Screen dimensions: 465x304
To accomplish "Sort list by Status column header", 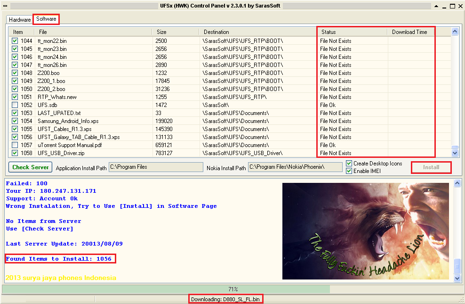I will (x=352, y=32).
